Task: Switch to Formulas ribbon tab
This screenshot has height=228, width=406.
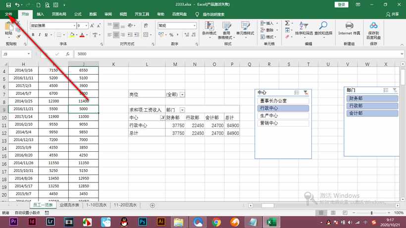Action: (78, 14)
